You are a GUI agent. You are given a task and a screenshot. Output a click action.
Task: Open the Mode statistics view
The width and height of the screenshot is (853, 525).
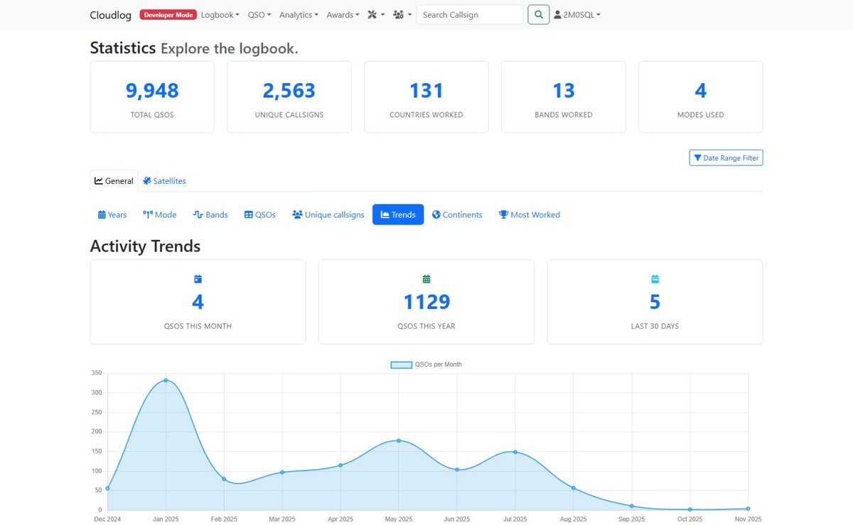click(x=159, y=214)
